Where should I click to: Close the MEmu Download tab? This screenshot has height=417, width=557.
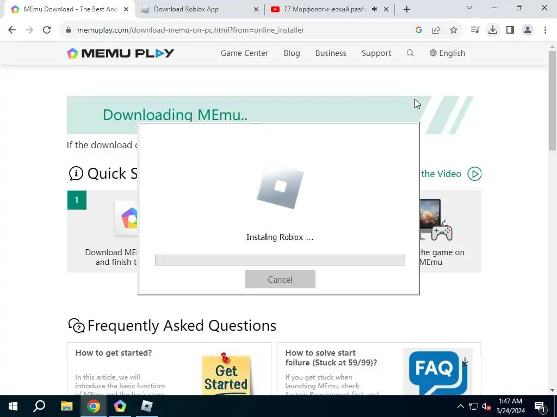(126, 10)
